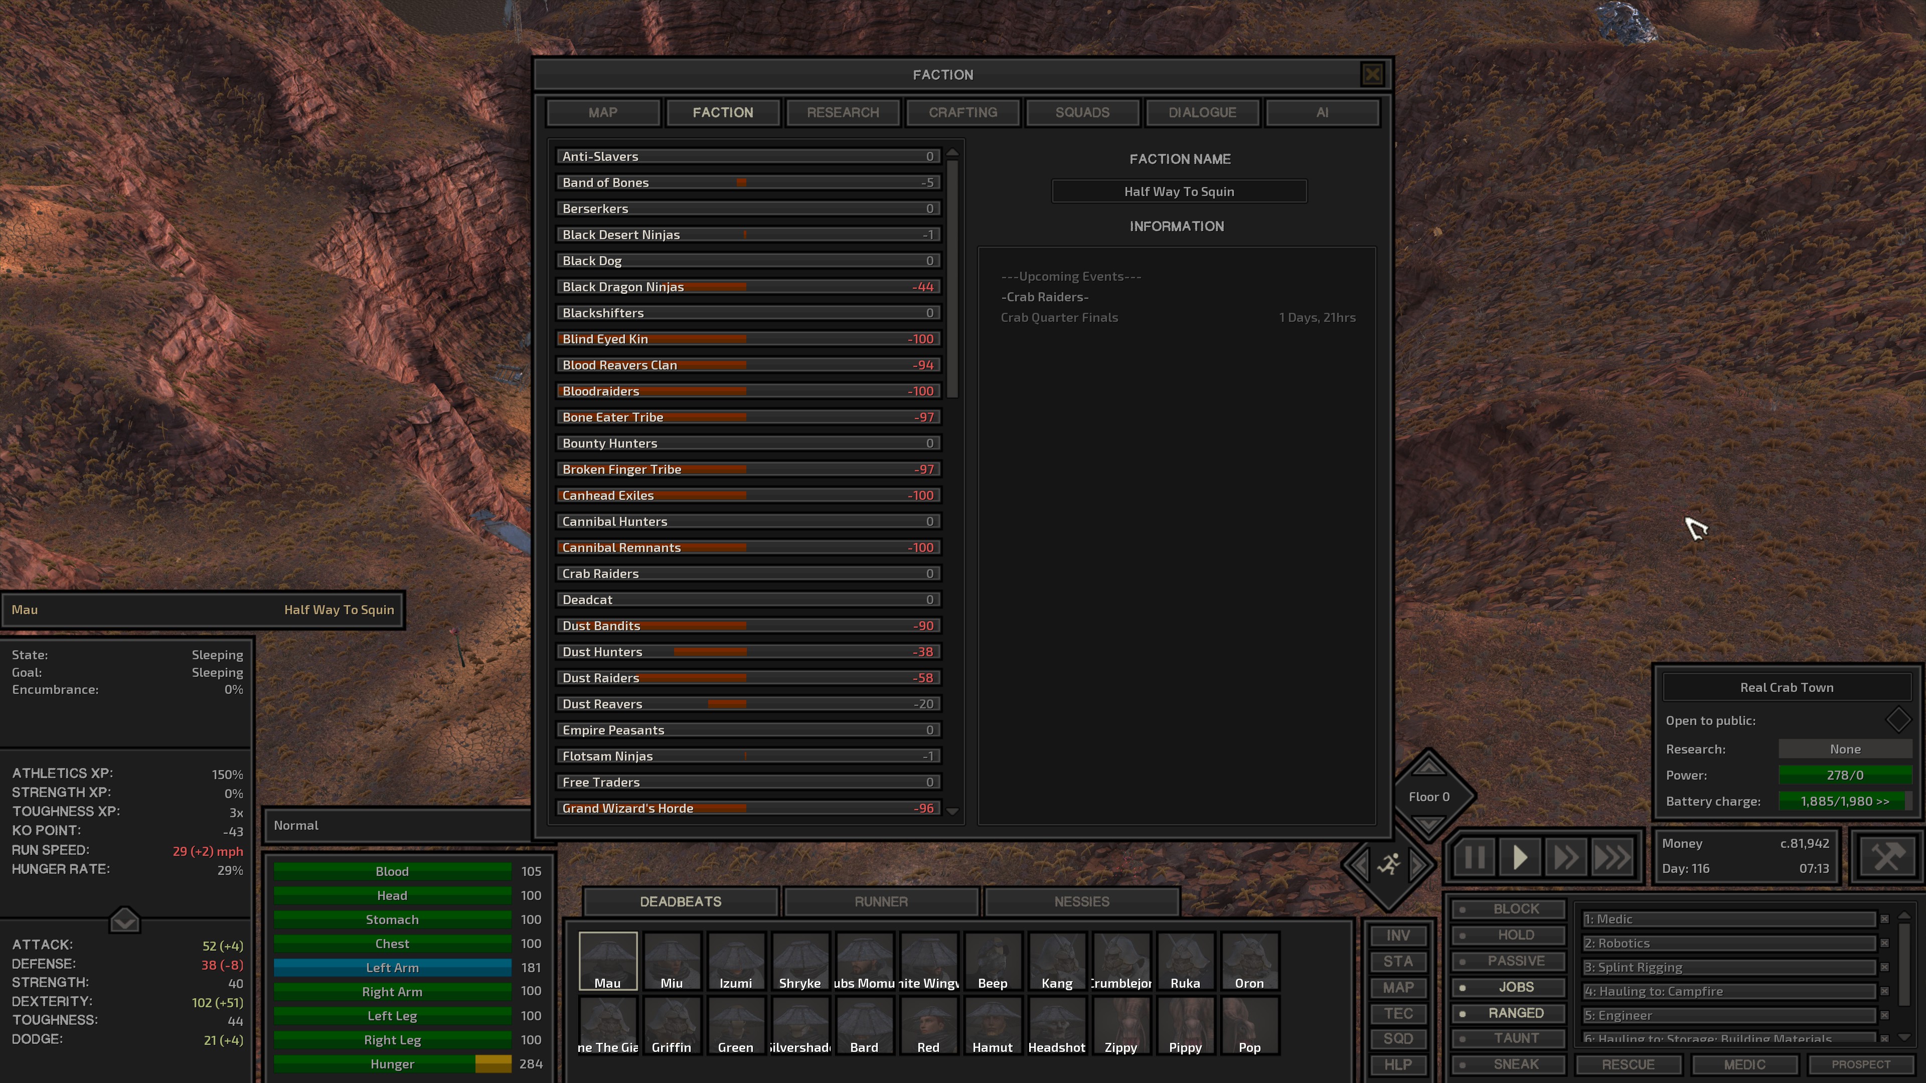
Task: Click the running man movement speed icon
Action: pos(1388,865)
